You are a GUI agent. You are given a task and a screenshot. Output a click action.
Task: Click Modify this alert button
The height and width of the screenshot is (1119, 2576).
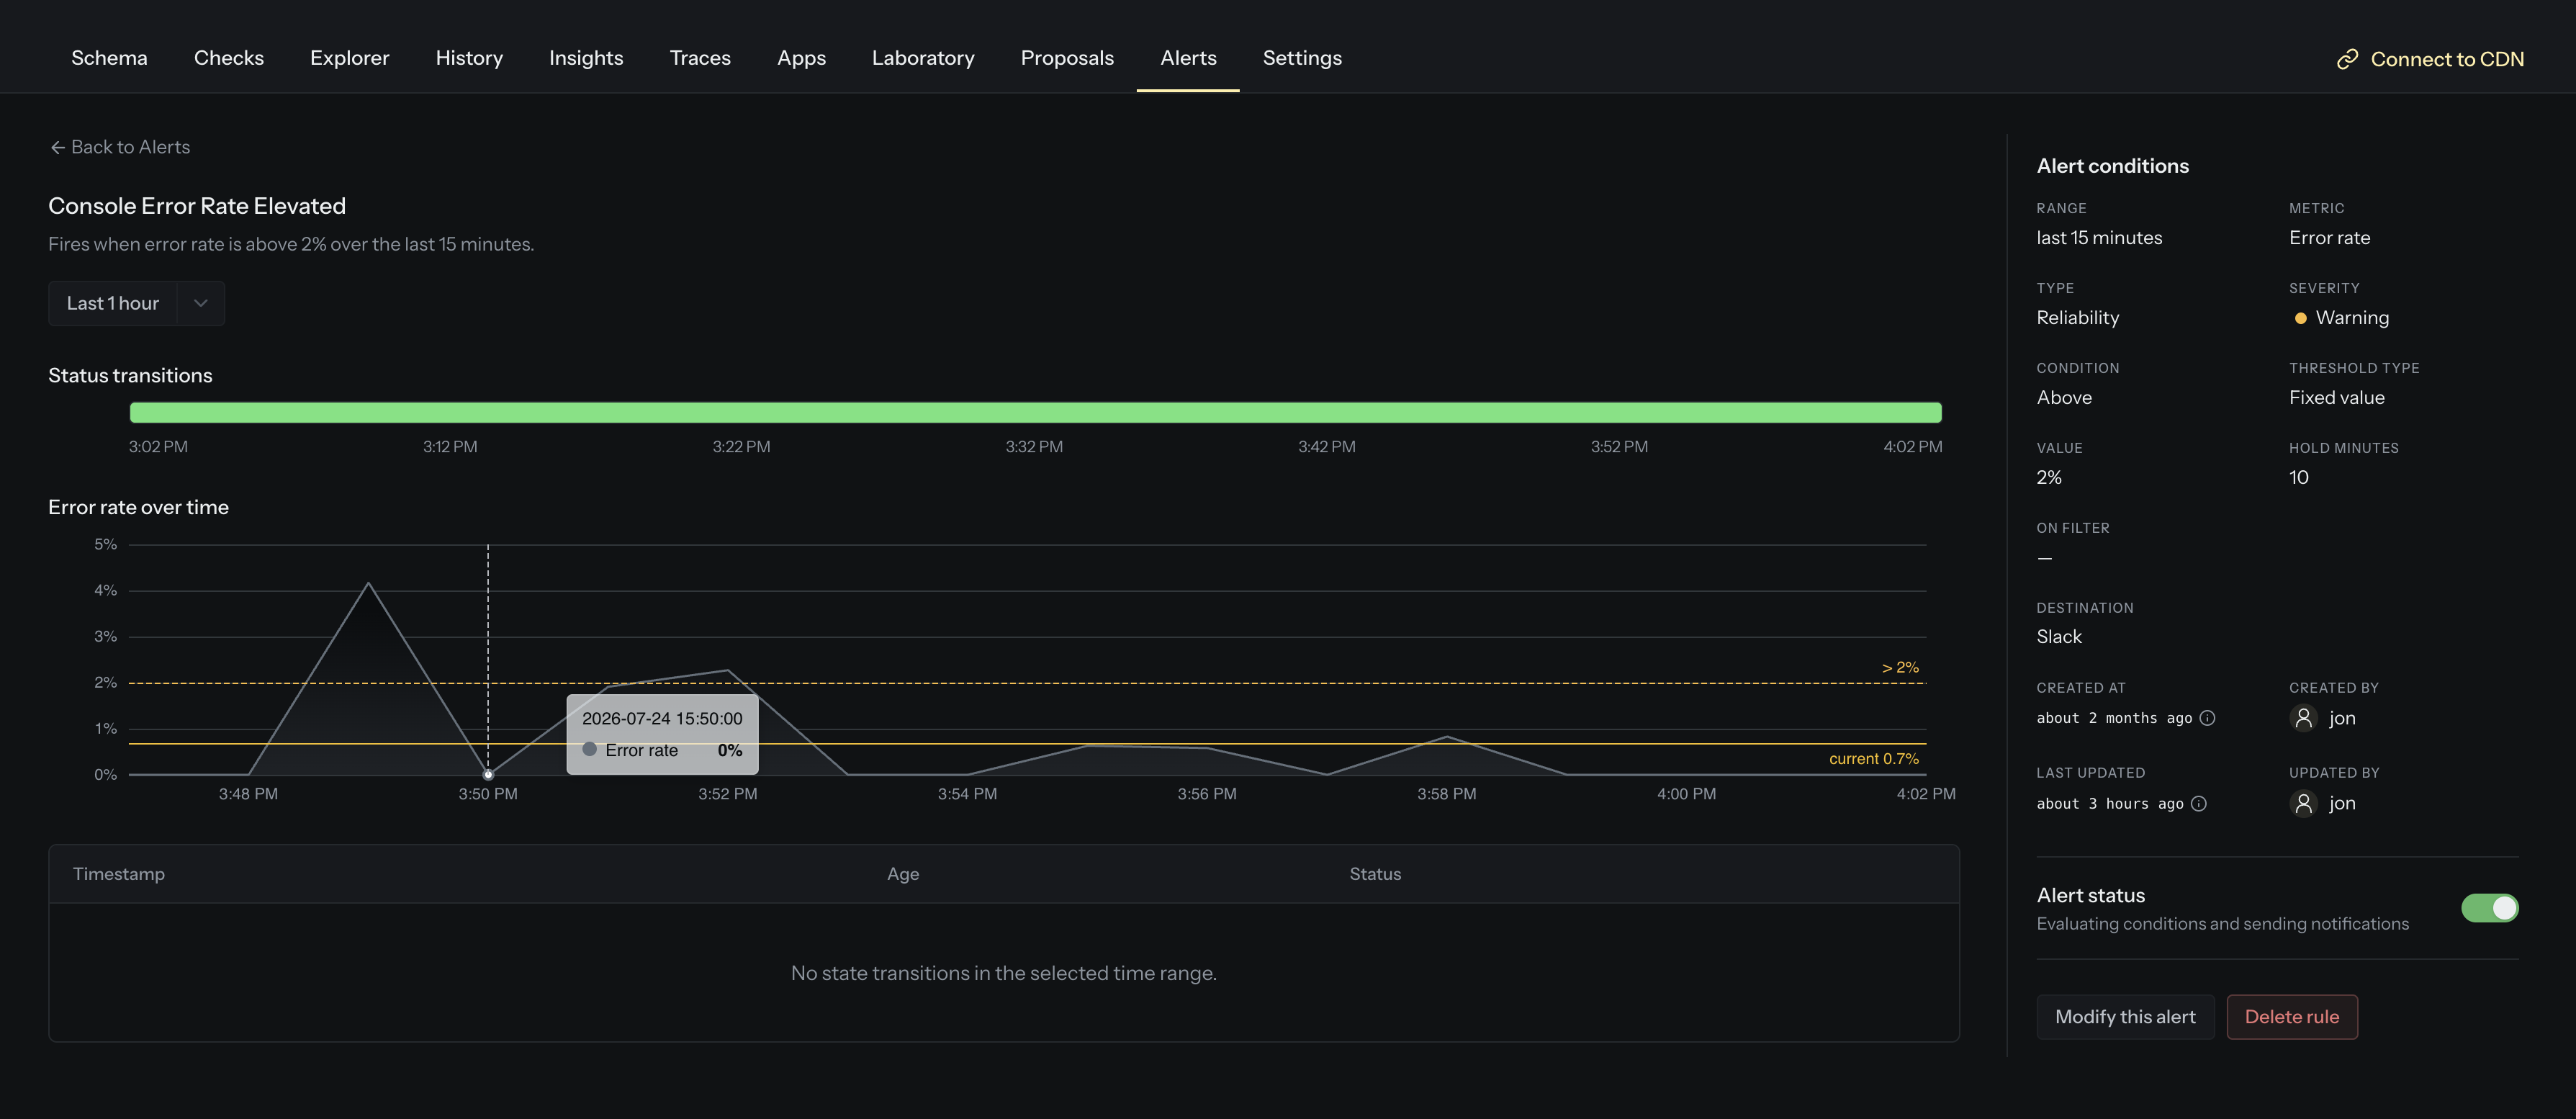click(2125, 1017)
